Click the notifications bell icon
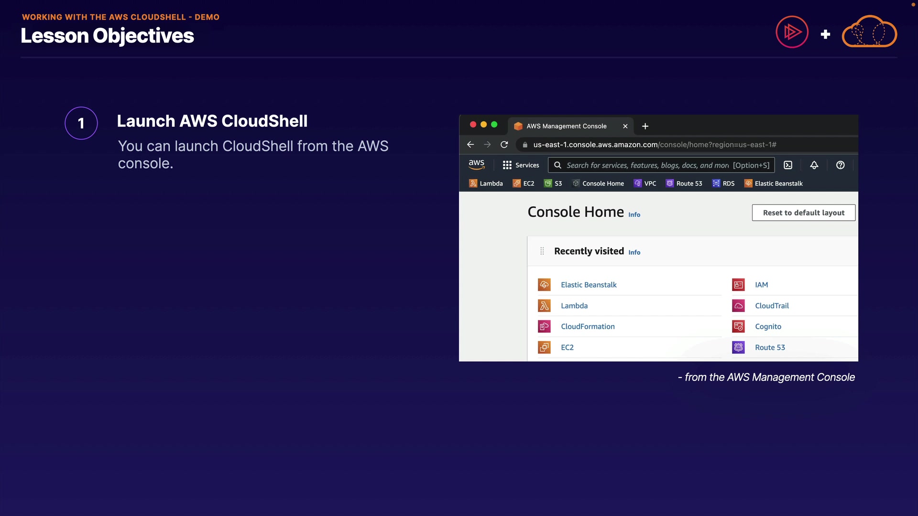Image resolution: width=918 pixels, height=516 pixels. 814,165
